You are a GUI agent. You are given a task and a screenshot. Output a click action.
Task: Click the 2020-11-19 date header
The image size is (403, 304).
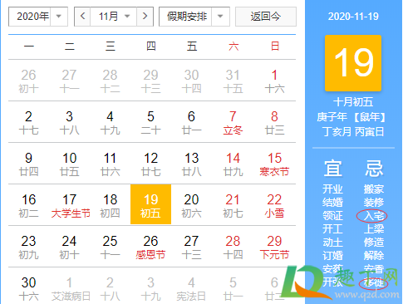[353, 17]
